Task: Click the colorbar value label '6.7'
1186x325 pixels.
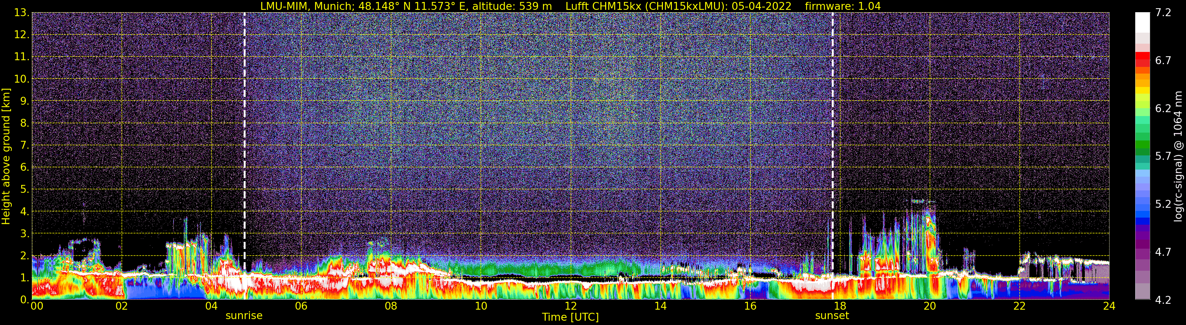Action: (1163, 61)
